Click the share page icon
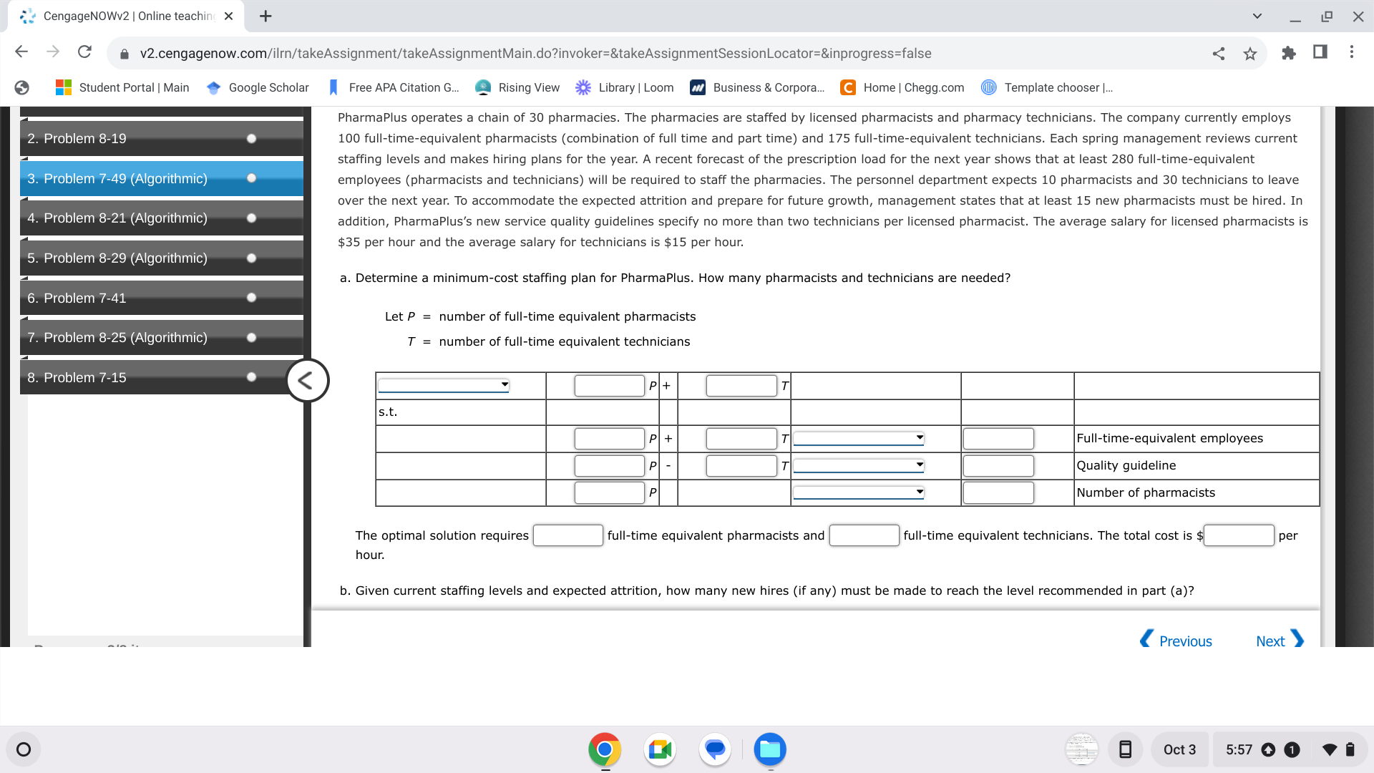The height and width of the screenshot is (773, 1374). coord(1218,53)
